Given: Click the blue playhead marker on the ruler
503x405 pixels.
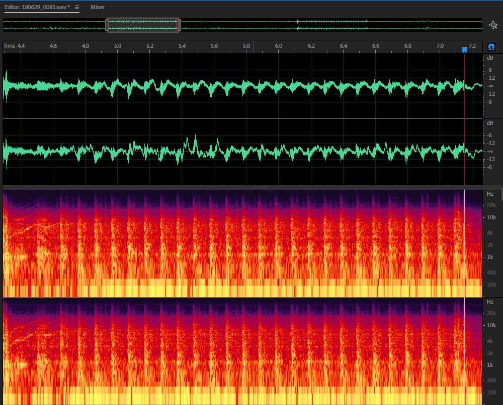Looking at the screenshot, I should click(464, 49).
